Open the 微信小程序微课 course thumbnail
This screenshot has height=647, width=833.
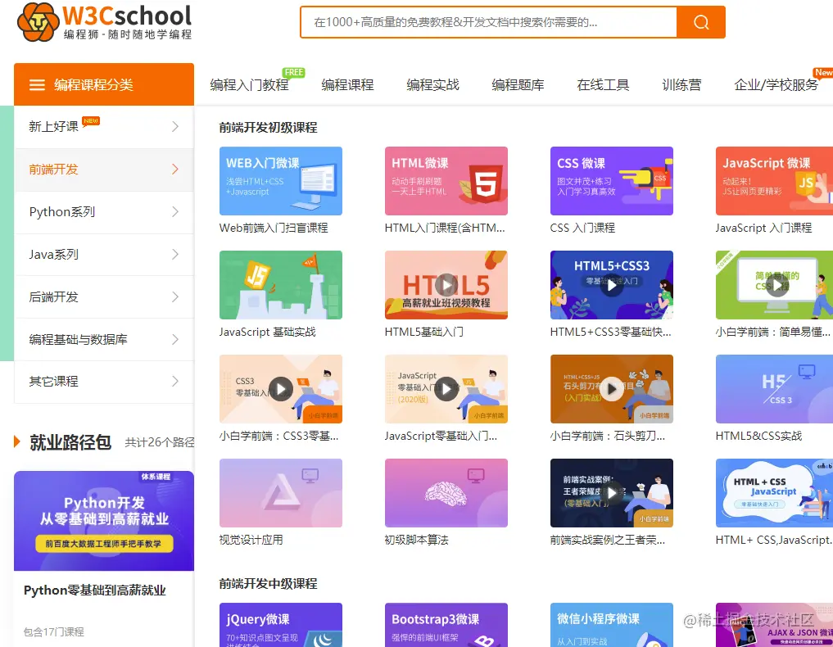(x=612, y=625)
